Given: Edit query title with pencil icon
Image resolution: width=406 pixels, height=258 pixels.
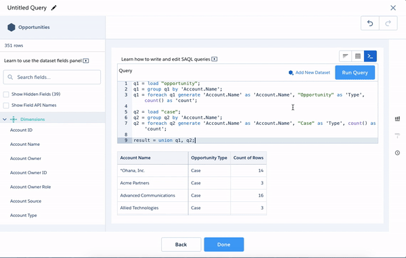Looking at the screenshot, I should (x=53, y=8).
